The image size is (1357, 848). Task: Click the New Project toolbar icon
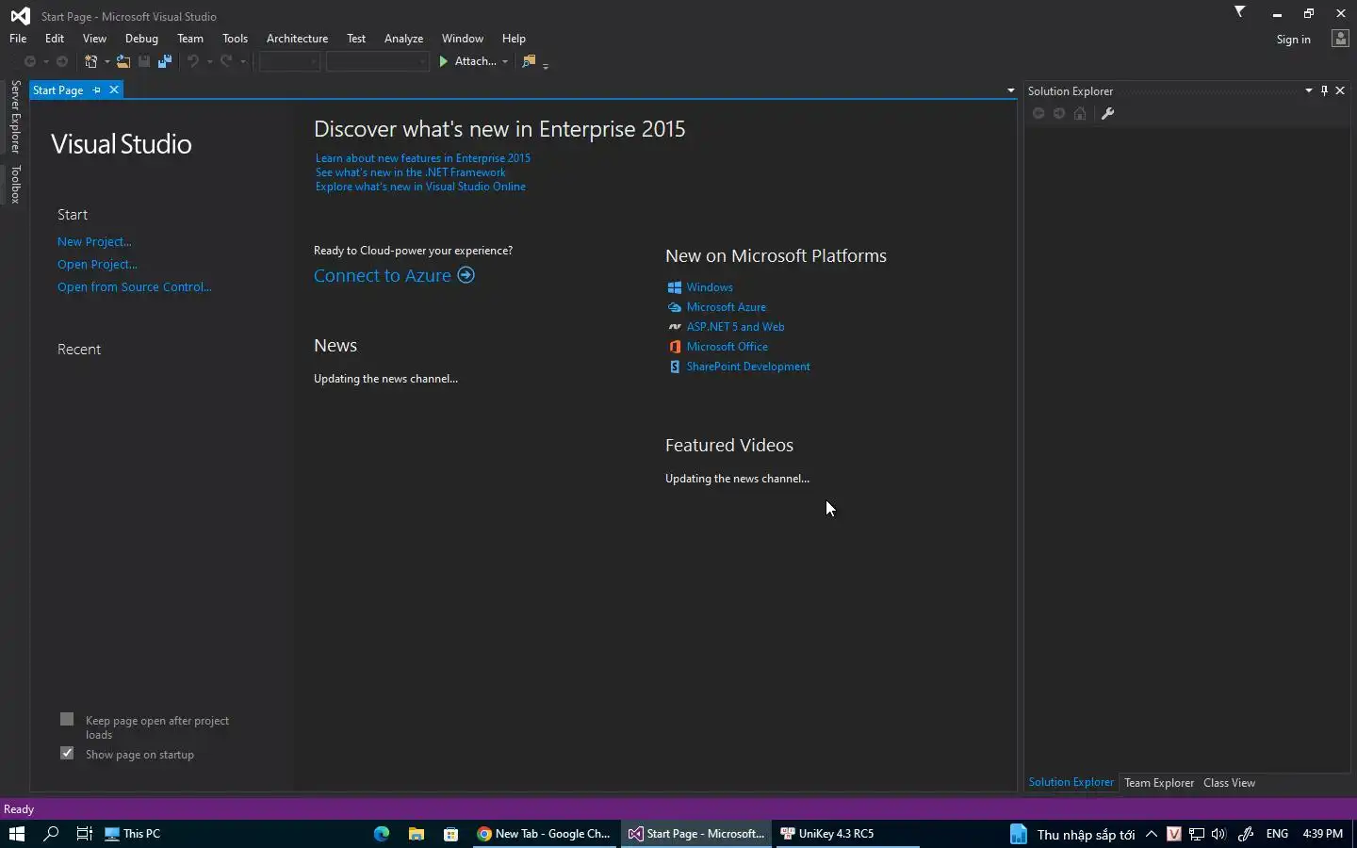click(x=91, y=61)
